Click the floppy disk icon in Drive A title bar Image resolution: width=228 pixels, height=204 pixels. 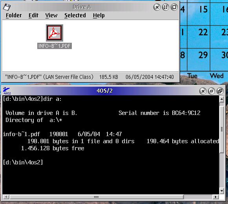click(7, 7)
